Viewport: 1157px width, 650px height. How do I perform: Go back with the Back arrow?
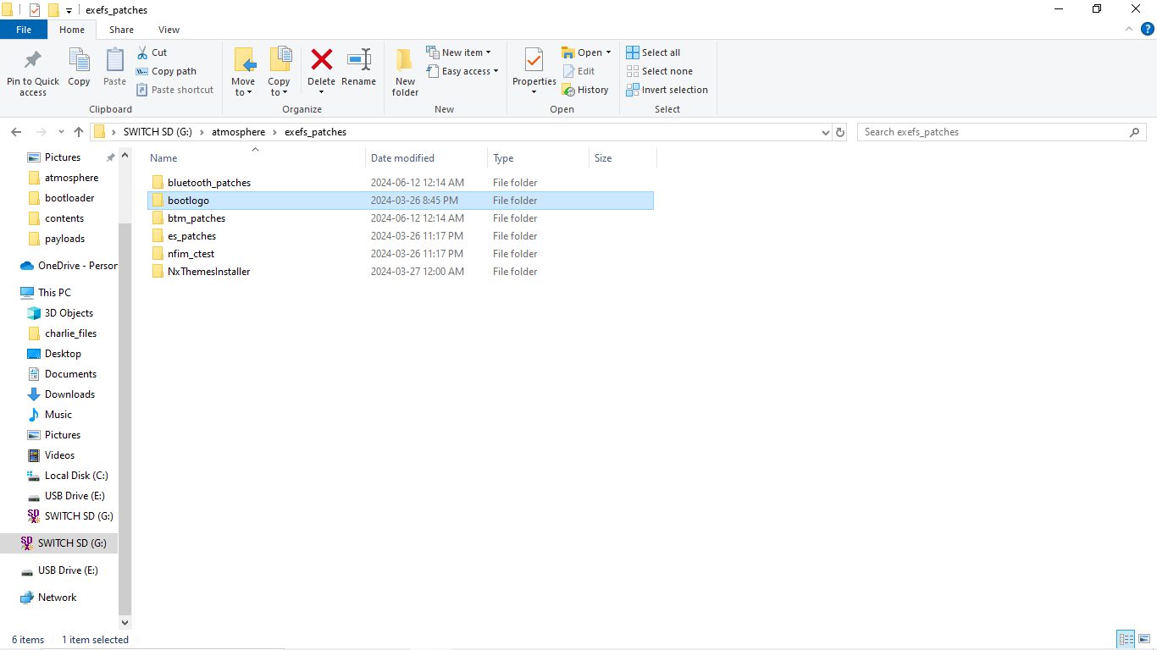(16, 132)
